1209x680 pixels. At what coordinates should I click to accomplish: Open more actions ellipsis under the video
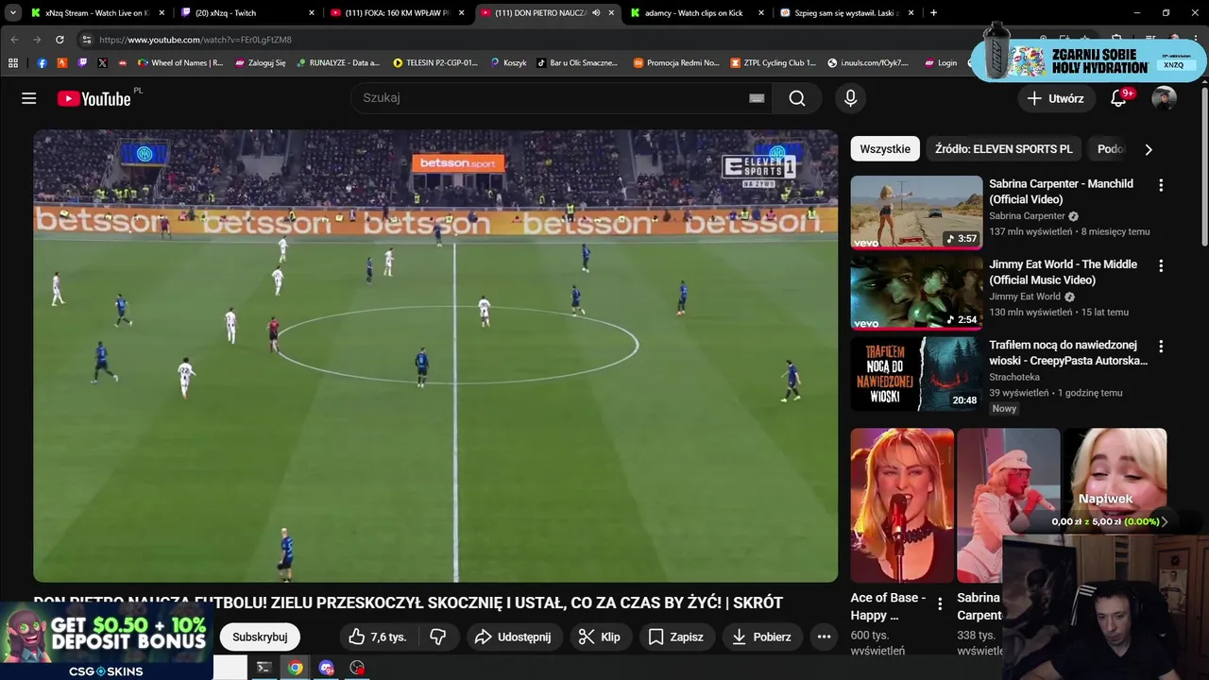(824, 637)
